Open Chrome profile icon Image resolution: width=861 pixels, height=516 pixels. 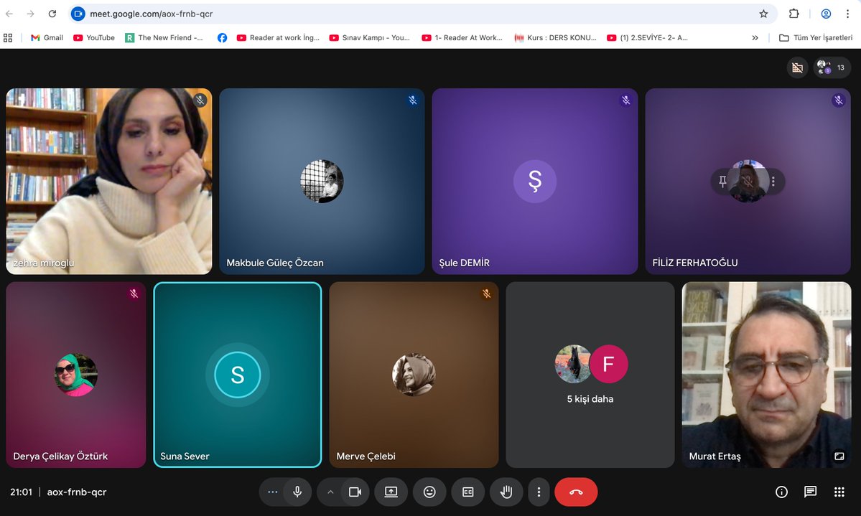[826, 14]
